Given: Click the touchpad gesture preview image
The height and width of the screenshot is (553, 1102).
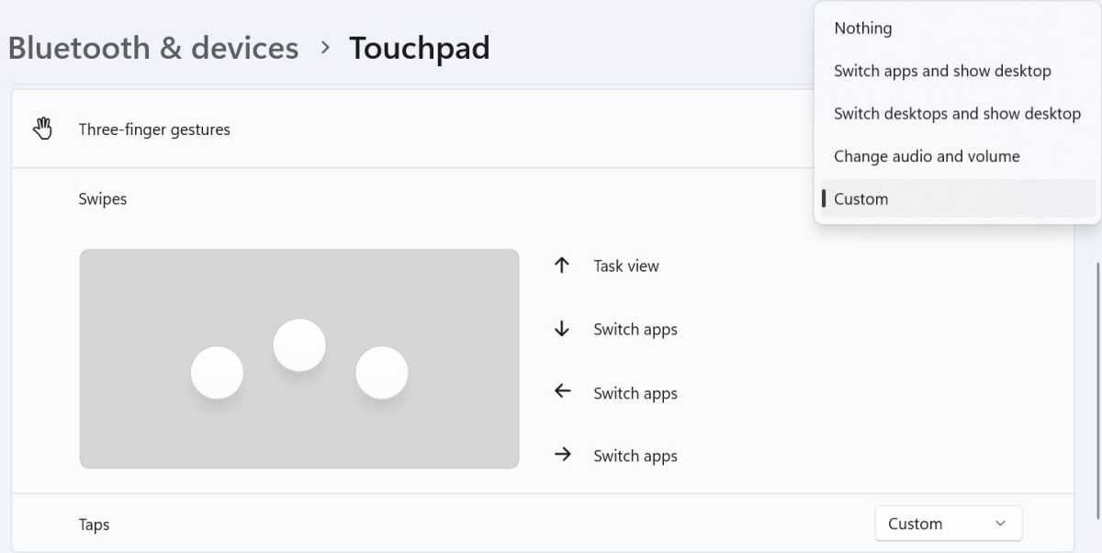Looking at the screenshot, I should pos(299,358).
